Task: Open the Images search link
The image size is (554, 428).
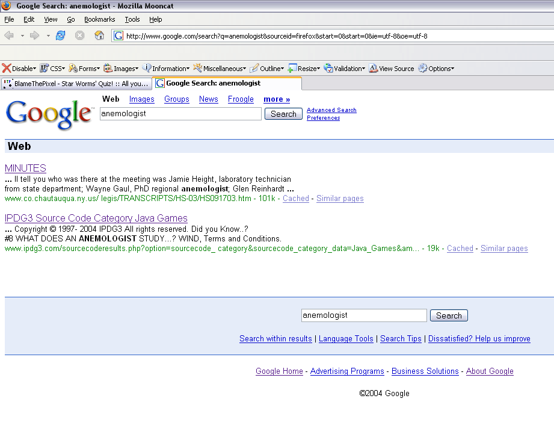Action: [x=142, y=99]
